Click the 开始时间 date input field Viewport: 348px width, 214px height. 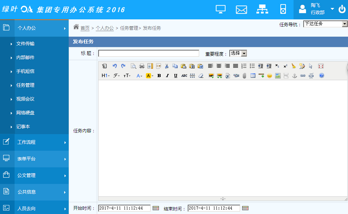pyautogui.click(x=124, y=208)
